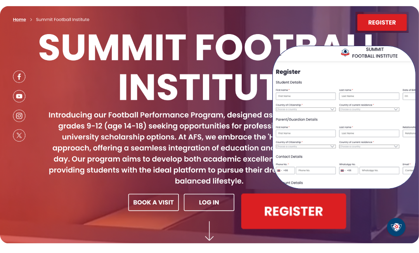This screenshot has height=253, width=419.
Task: Click the flag icon in Phone No. field
Action: [x=279, y=170]
